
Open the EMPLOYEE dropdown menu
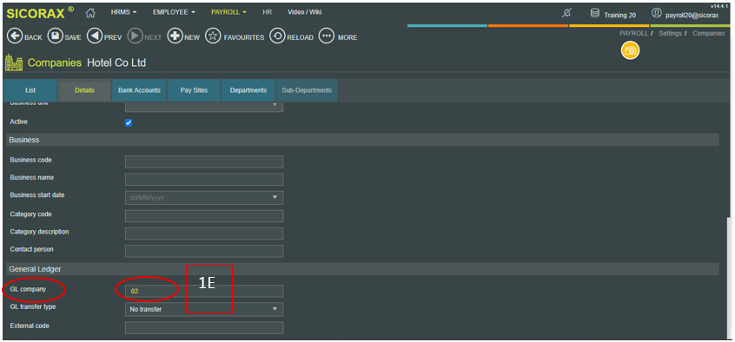(174, 13)
